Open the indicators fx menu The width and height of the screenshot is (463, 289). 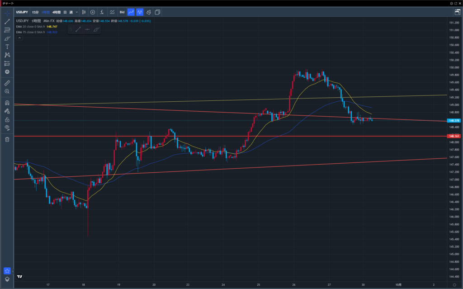[x=102, y=12]
